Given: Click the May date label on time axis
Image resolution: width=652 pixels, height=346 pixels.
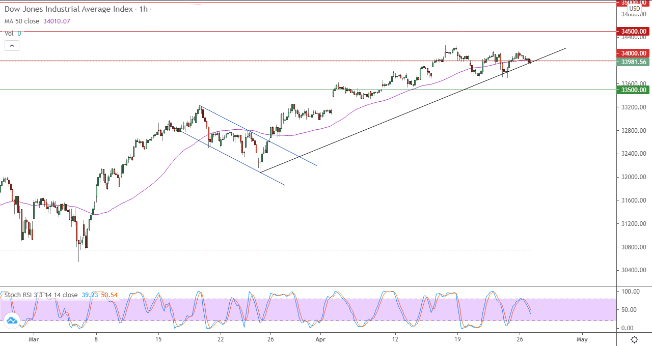Looking at the screenshot, I should point(583,339).
